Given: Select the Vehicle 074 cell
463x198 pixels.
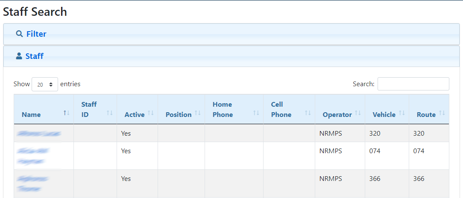Looking at the screenshot, I should click(x=375, y=151).
